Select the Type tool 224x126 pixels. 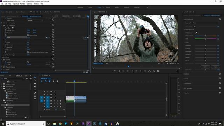click(35, 99)
